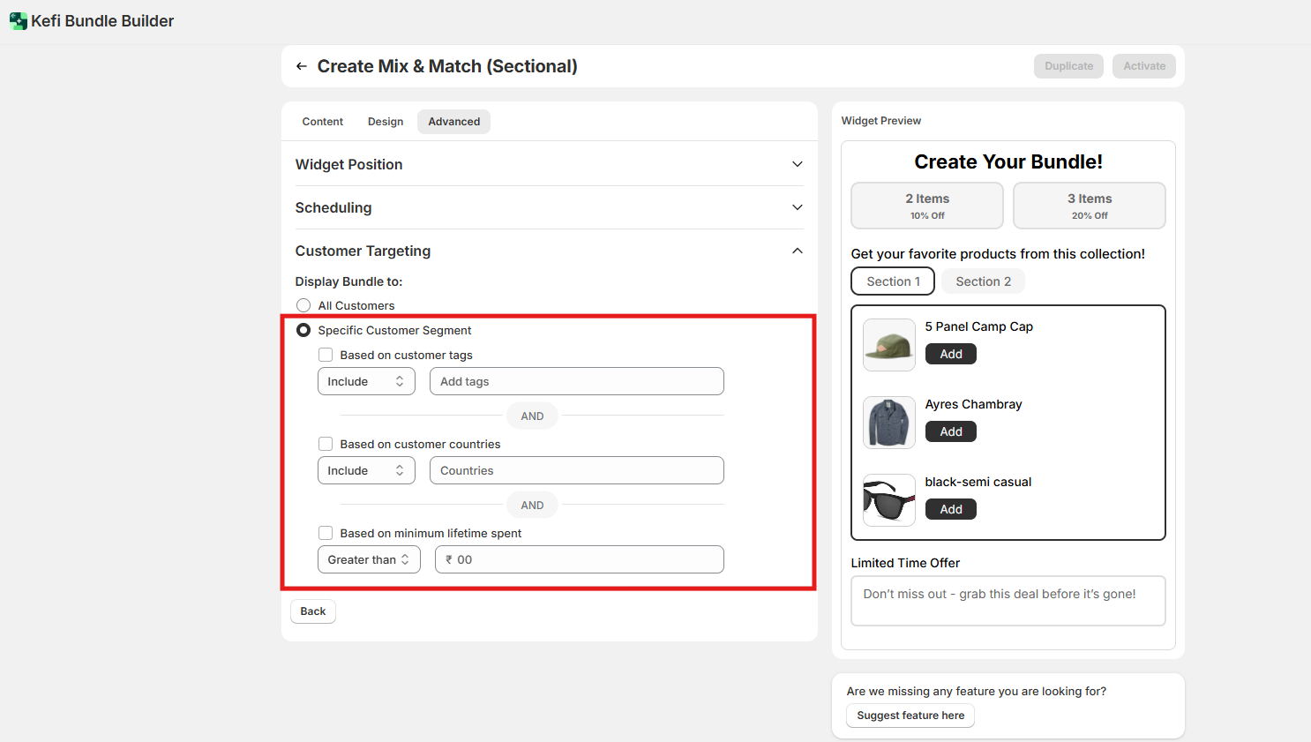
Task: Click the Suggest feature here button
Action: pos(910,716)
